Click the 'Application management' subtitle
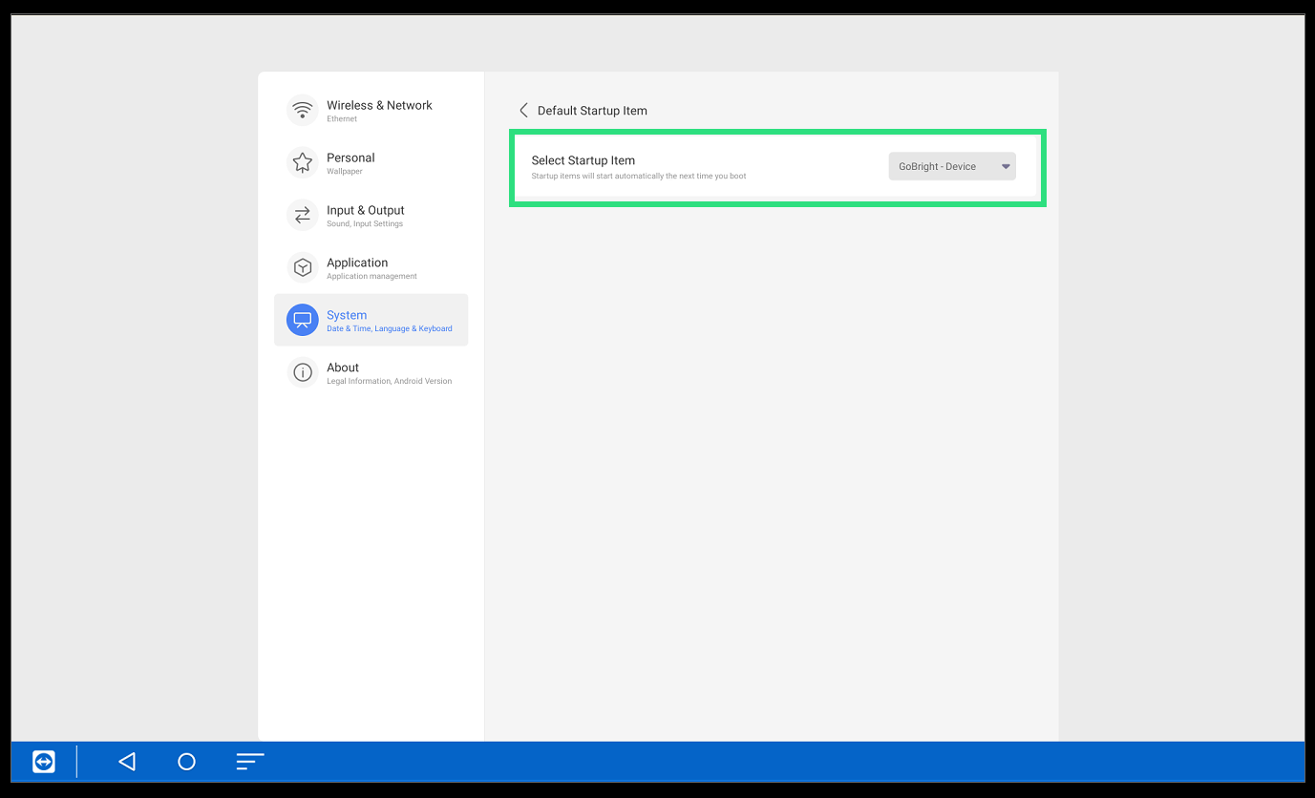The image size is (1315, 798). click(x=372, y=277)
